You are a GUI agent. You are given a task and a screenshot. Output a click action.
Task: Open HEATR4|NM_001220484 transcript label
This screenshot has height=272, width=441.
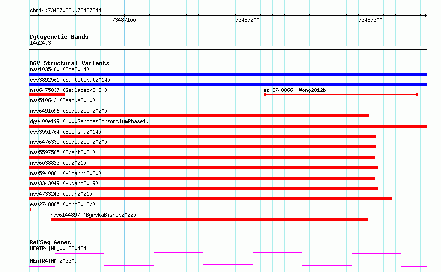(x=58, y=248)
